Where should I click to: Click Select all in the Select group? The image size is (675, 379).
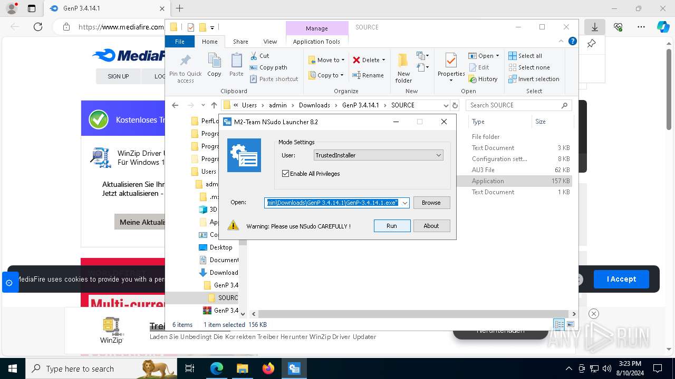525,56
